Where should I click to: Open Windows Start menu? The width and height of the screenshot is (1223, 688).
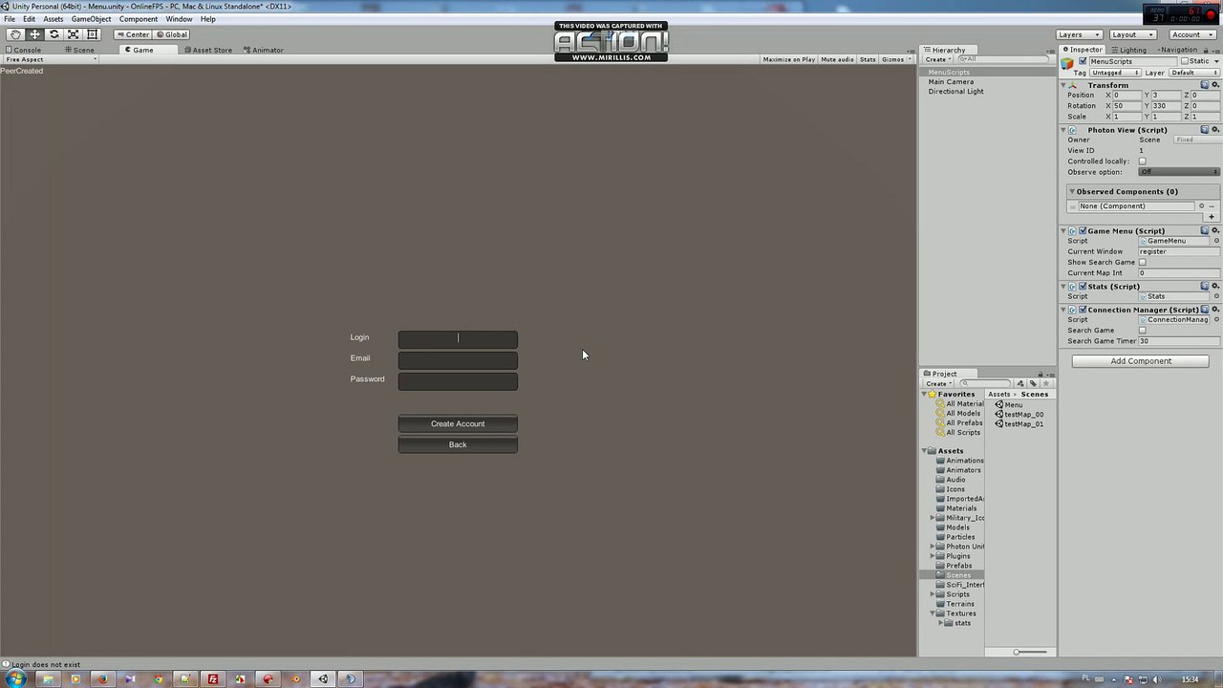tap(16, 679)
